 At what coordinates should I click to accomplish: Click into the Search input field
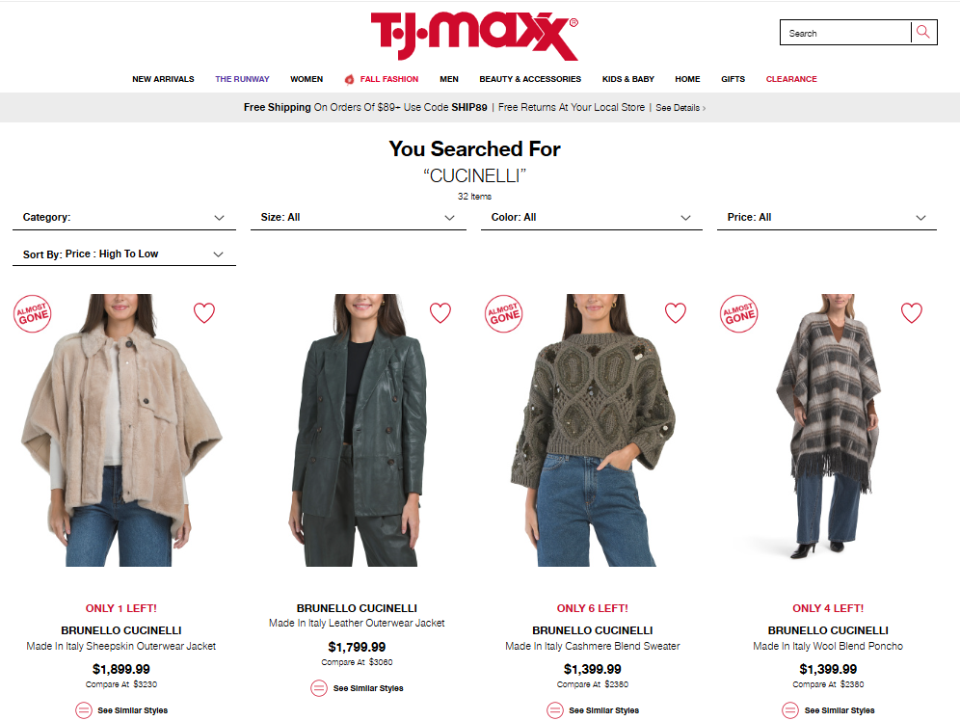[x=845, y=33]
